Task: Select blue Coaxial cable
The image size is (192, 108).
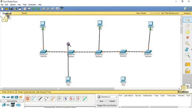Action: tap(66, 99)
